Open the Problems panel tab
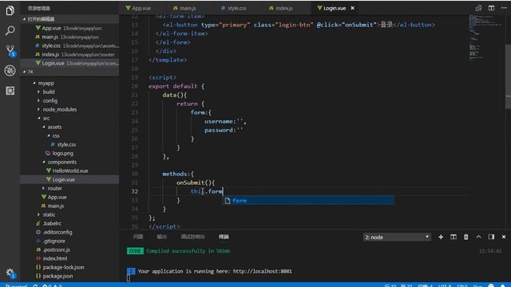511x287 pixels. pyautogui.click(x=138, y=237)
